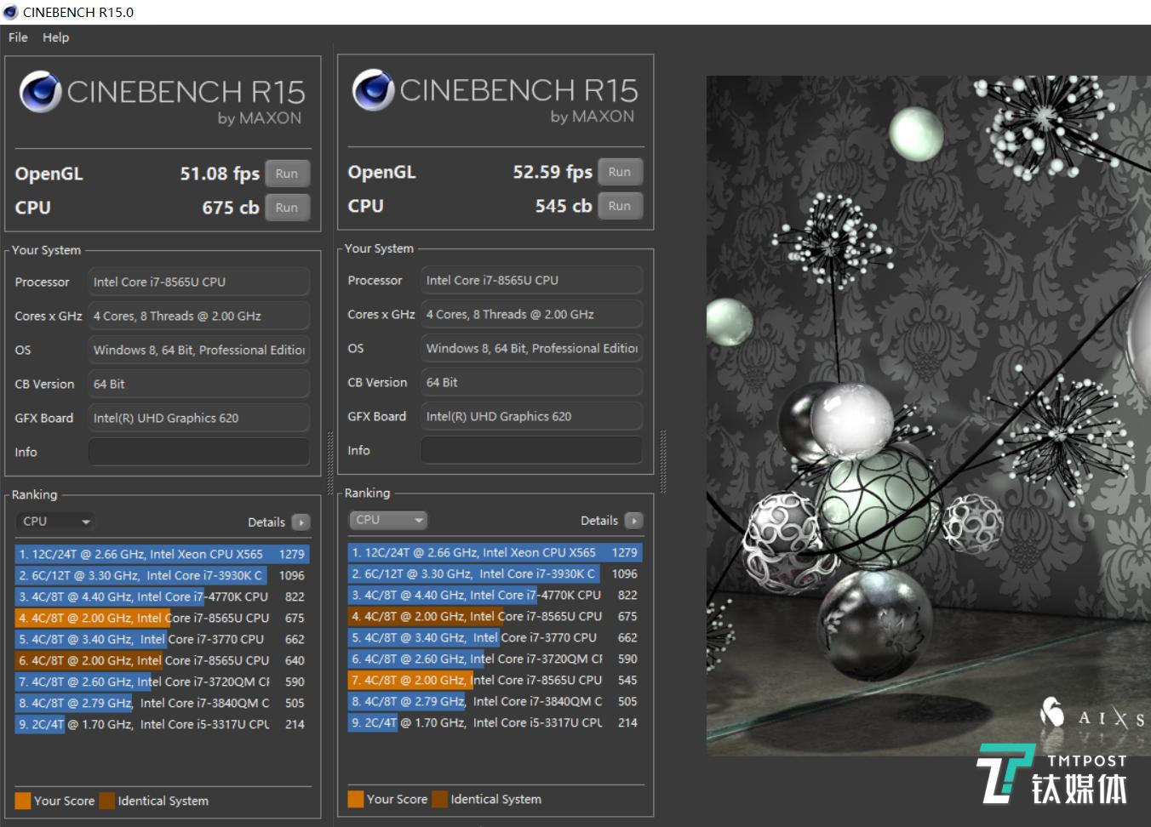The height and width of the screenshot is (827, 1151).
Task: Click the CINEBENCH application icon in the title bar
Action: 10,12
